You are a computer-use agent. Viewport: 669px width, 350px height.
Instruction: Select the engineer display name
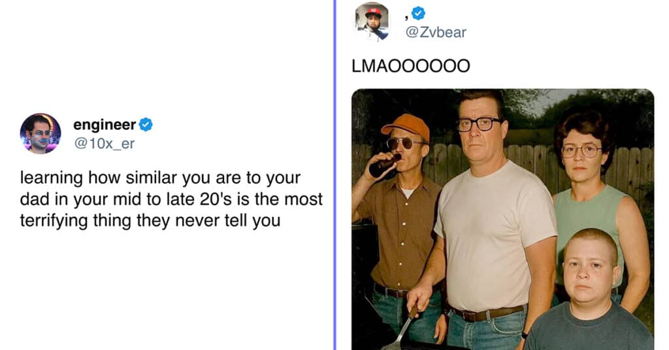105,125
